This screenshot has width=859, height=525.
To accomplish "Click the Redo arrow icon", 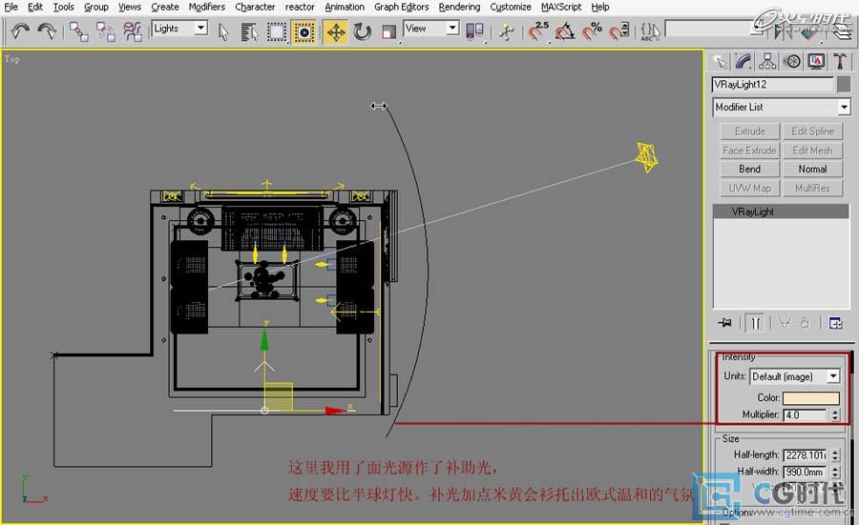I will pos(47,31).
